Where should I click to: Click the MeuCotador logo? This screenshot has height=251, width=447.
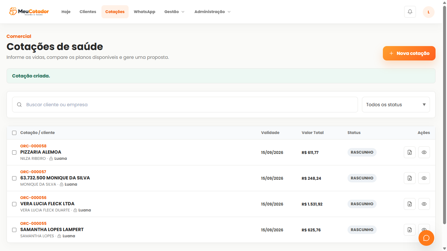point(29,12)
